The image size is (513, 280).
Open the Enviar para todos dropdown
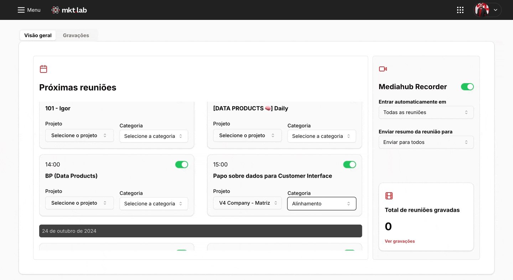pyautogui.click(x=426, y=142)
